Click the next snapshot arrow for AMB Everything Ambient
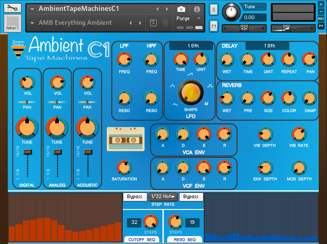Viewport: 327px width, 244px height. tap(140, 23)
